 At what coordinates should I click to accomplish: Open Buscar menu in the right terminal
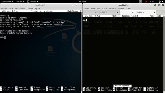pyautogui.click(x=104, y=9)
